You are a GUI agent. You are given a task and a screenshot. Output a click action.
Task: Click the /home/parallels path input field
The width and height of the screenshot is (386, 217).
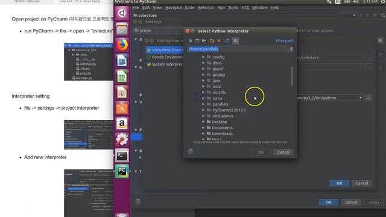point(238,49)
